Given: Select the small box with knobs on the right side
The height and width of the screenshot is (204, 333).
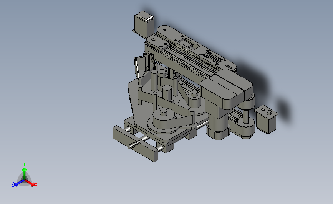Looking at the screenshot, I should [x=266, y=119].
